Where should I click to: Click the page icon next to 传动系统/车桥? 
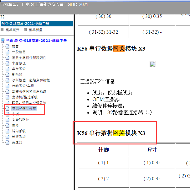[x=8, y=86]
